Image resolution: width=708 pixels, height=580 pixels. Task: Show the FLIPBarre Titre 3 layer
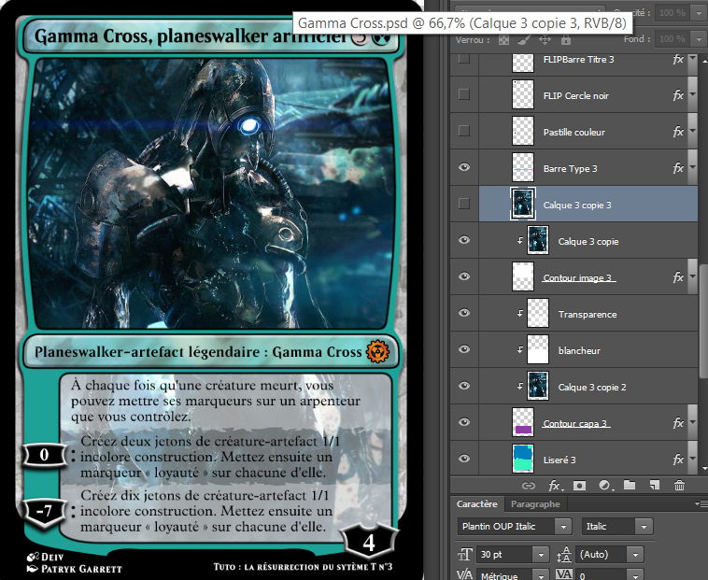point(463,59)
